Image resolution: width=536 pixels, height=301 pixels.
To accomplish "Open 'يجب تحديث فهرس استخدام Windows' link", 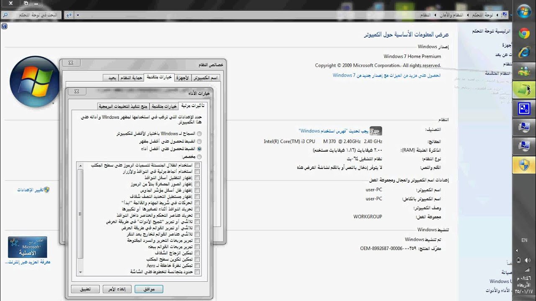I will [x=333, y=131].
